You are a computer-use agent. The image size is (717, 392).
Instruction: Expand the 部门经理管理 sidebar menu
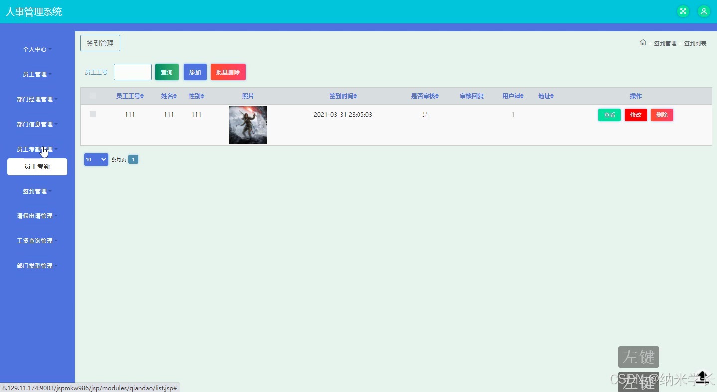37,99
